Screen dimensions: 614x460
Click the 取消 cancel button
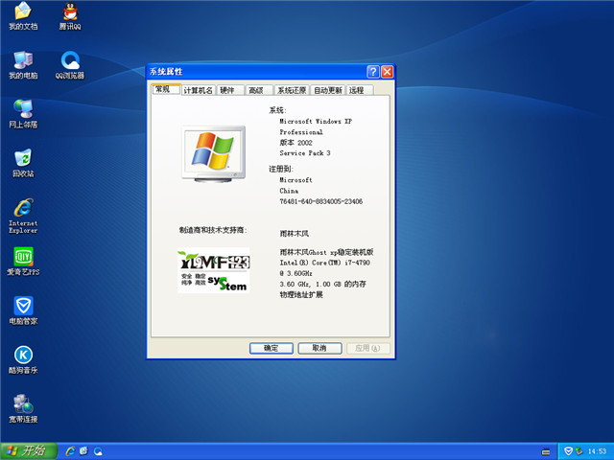click(x=319, y=348)
